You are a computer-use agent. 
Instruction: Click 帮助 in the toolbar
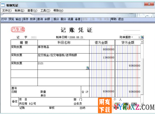pos(114,19)
